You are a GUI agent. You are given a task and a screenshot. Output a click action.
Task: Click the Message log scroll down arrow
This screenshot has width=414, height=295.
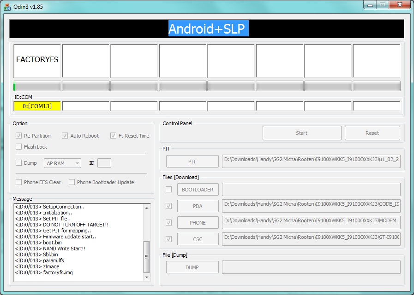tap(146, 278)
